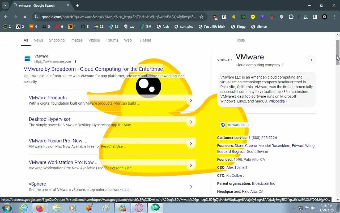Open the GitHub bookmark labeled 8
This screenshot has width=340, height=213.
coord(85,27)
